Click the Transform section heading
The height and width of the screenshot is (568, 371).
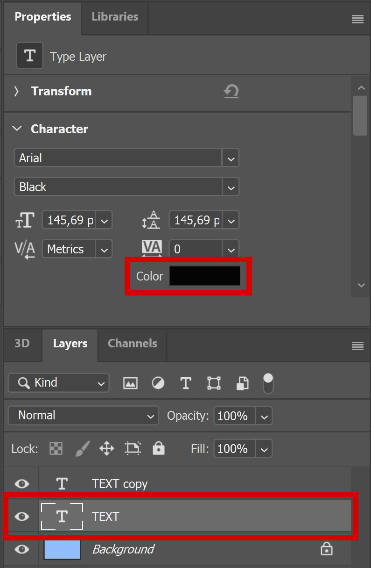(61, 91)
